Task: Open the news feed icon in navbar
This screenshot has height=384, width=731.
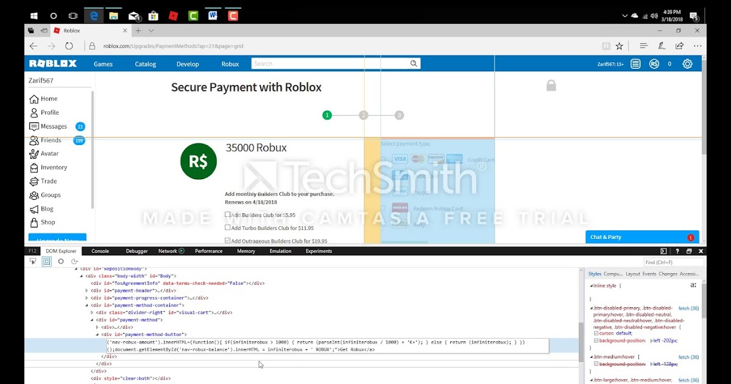Action: pos(635,63)
